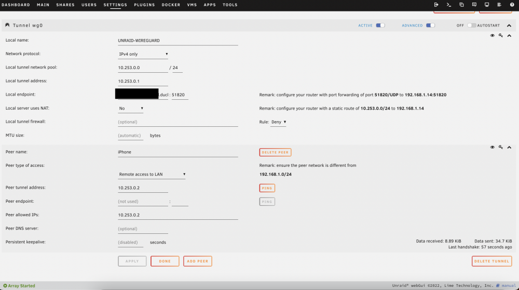Open the firewall Rule Deny dropdown
The image size is (519, 290).
(x=278, y=122)
